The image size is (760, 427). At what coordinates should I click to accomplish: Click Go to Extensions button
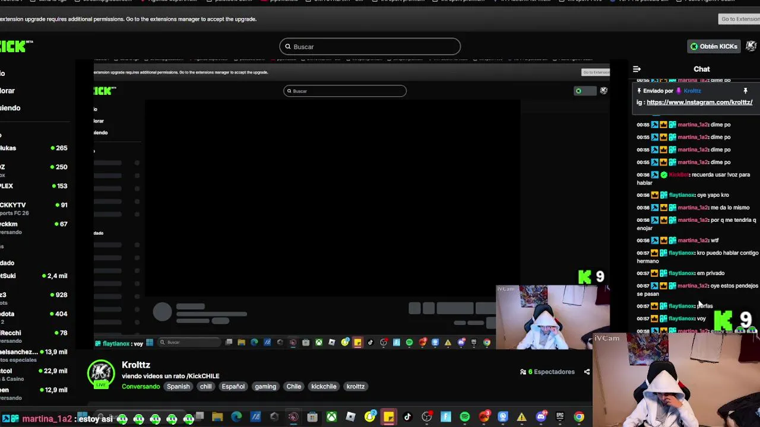tap(739, 19)
